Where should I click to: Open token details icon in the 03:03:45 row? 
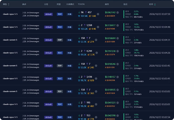pyautogui.click(x=96, y=66)
